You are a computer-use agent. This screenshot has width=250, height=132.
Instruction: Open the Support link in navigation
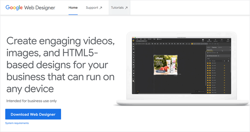tap(94, 8)
